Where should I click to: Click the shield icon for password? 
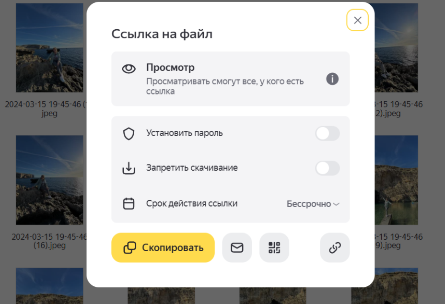129,134
